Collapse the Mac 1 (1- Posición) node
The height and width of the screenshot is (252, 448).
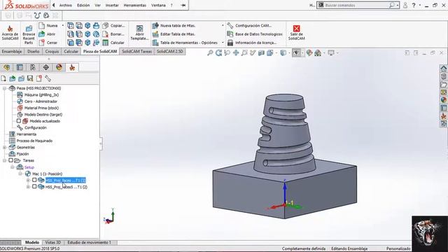(x=20, y=174)
